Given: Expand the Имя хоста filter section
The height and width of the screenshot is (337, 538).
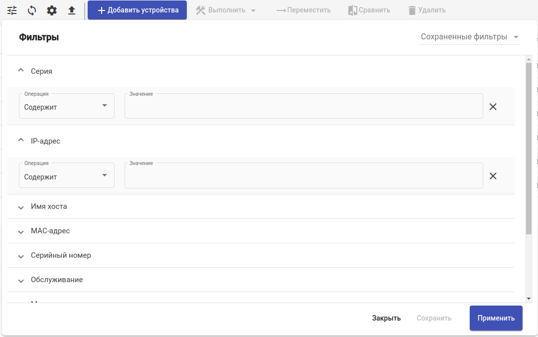Looking at the screenshot, I should 21,207.
